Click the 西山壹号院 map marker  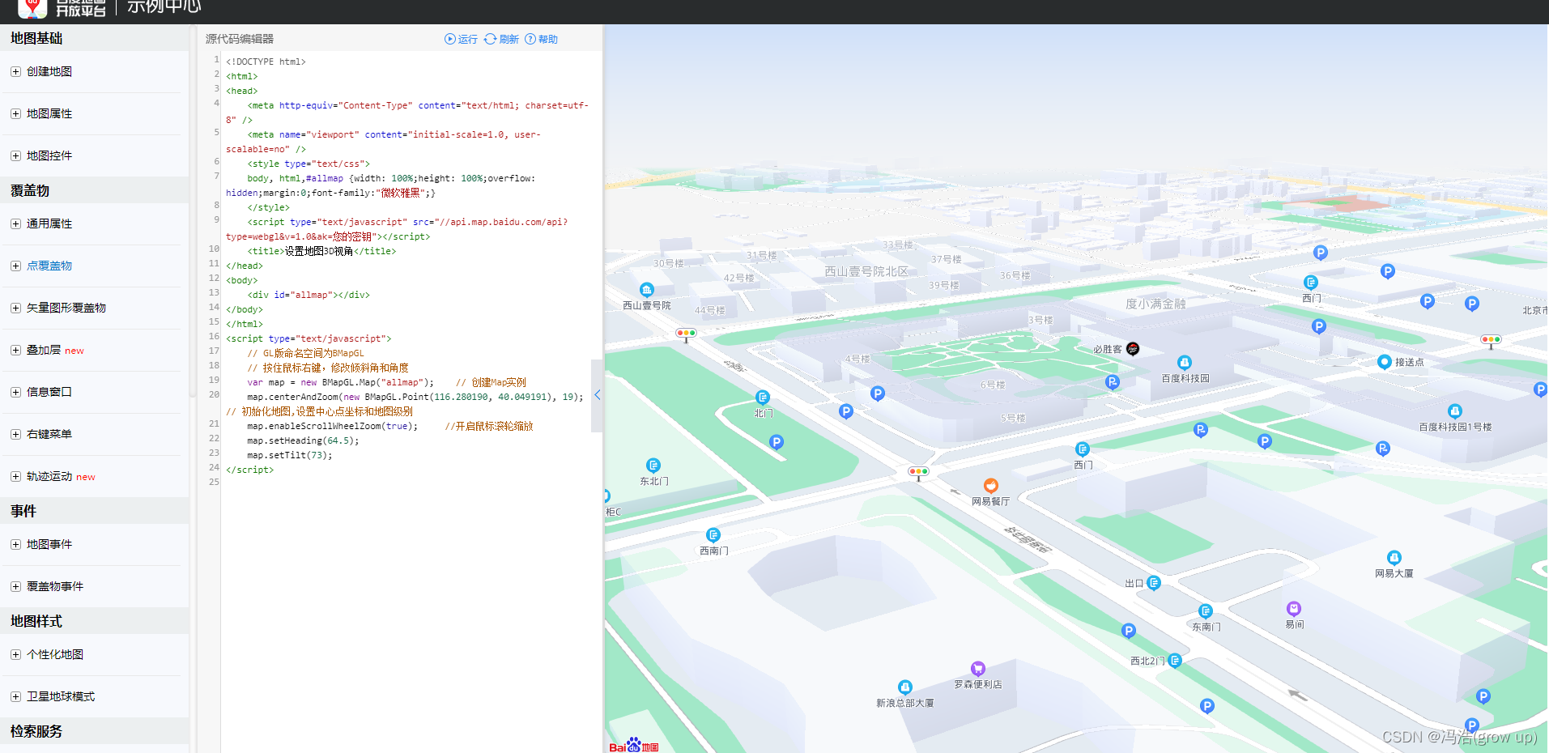646,290
